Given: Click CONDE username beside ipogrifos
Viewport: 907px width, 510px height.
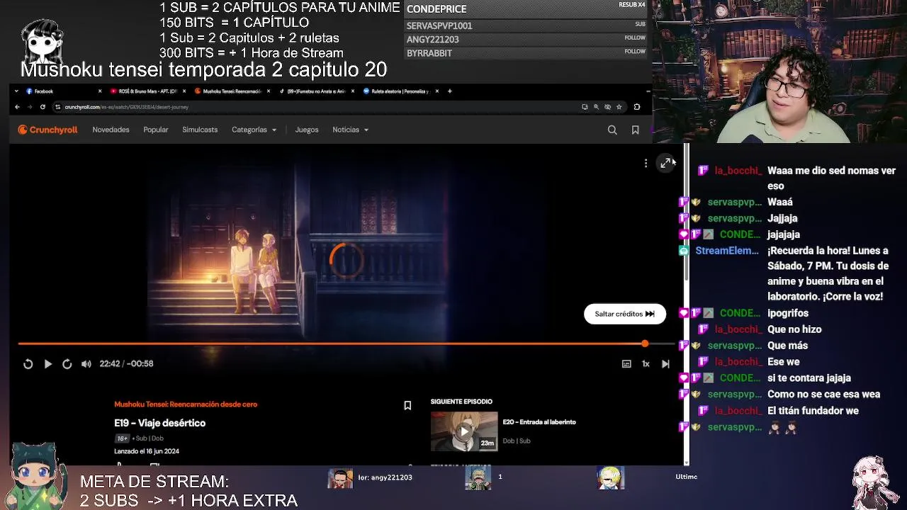Looking at the screenshot, I should point(740,313).
